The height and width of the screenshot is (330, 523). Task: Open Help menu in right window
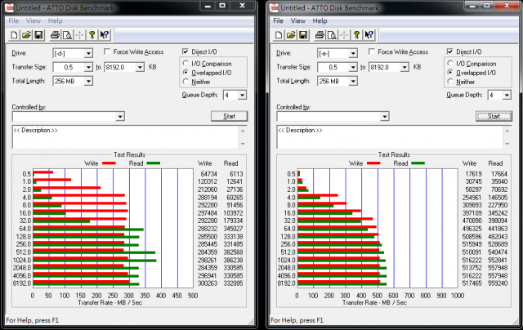[320, 20]
